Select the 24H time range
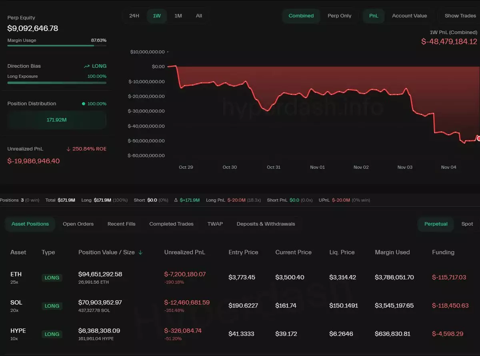Screen dimensions: 480x356 134,16
